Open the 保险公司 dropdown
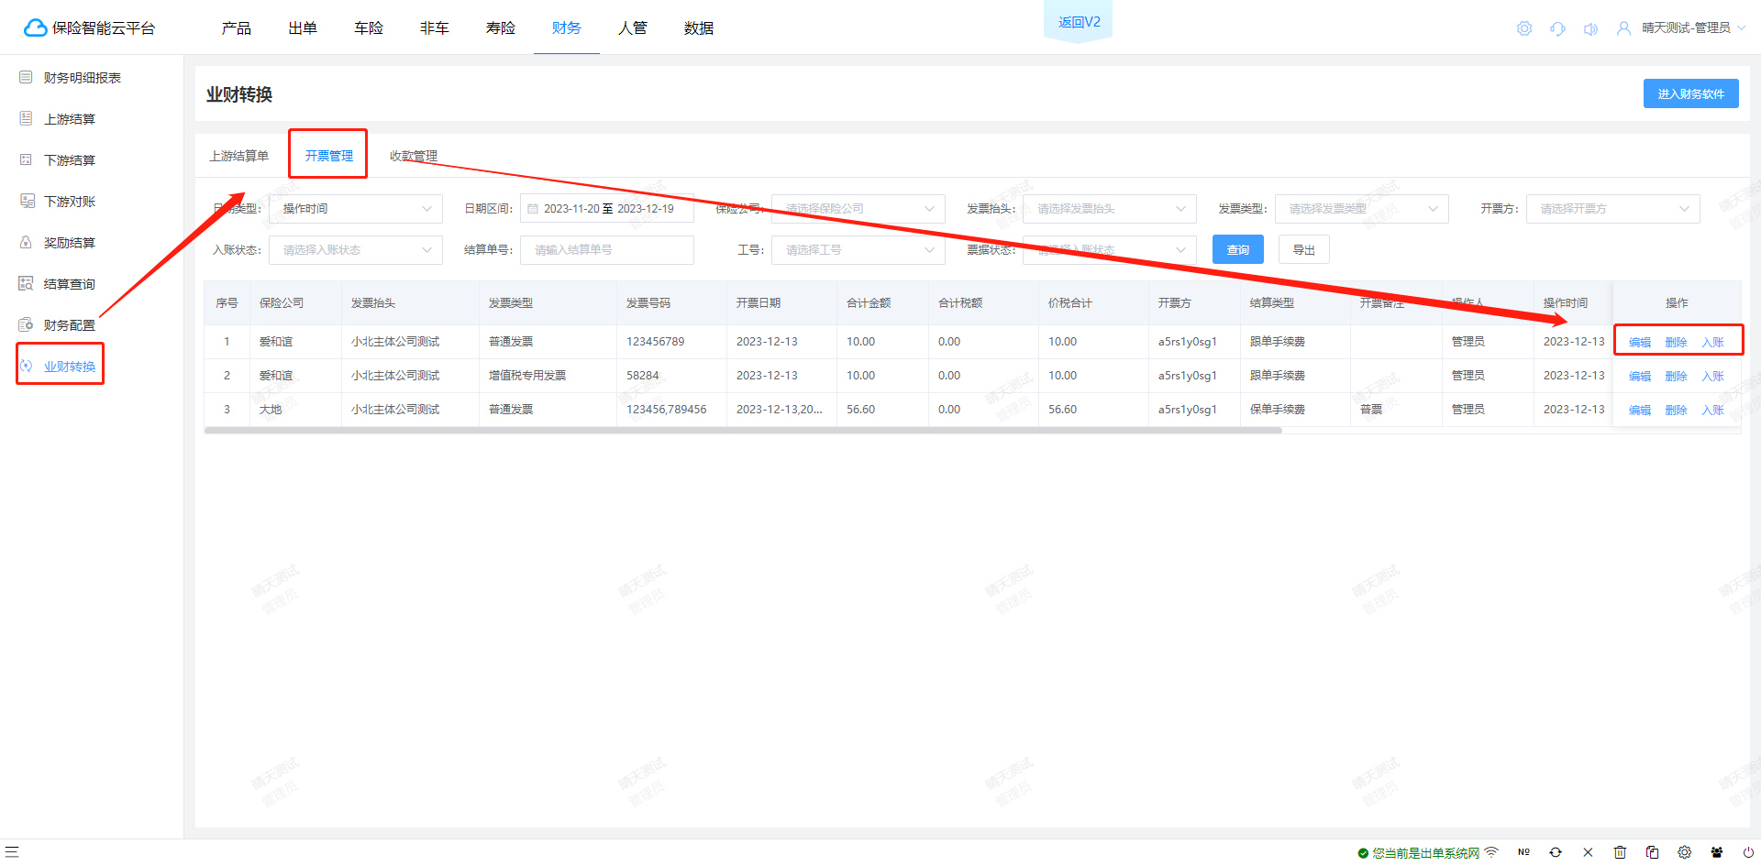Viewport: 1761px width, 866px height. tap(858, 209)
